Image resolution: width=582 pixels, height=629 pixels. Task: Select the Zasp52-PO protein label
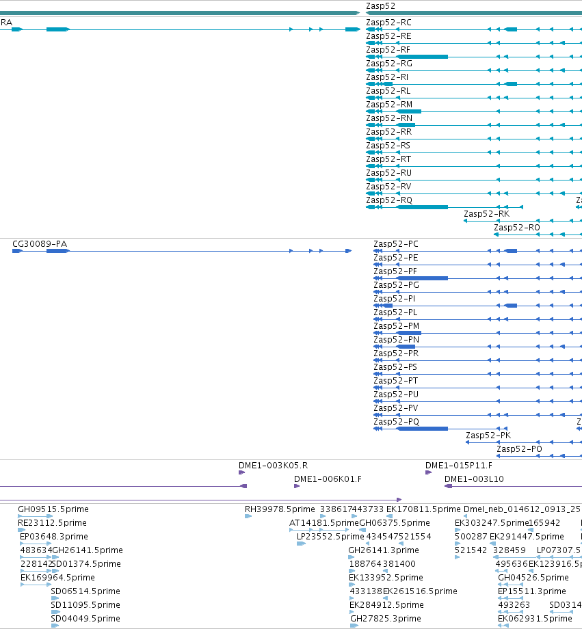point(519,449)
